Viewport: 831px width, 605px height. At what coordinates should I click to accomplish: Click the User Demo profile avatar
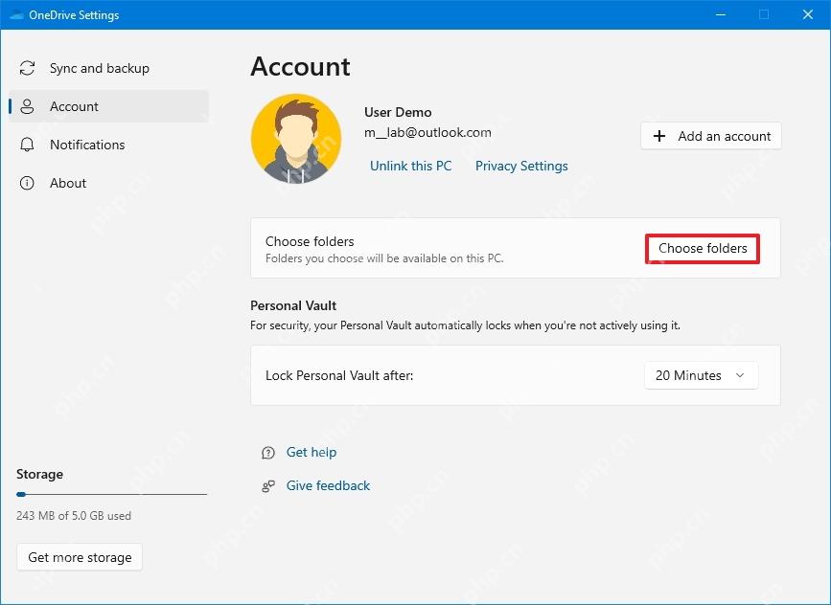pyautogui.click(x=296, y=139)
